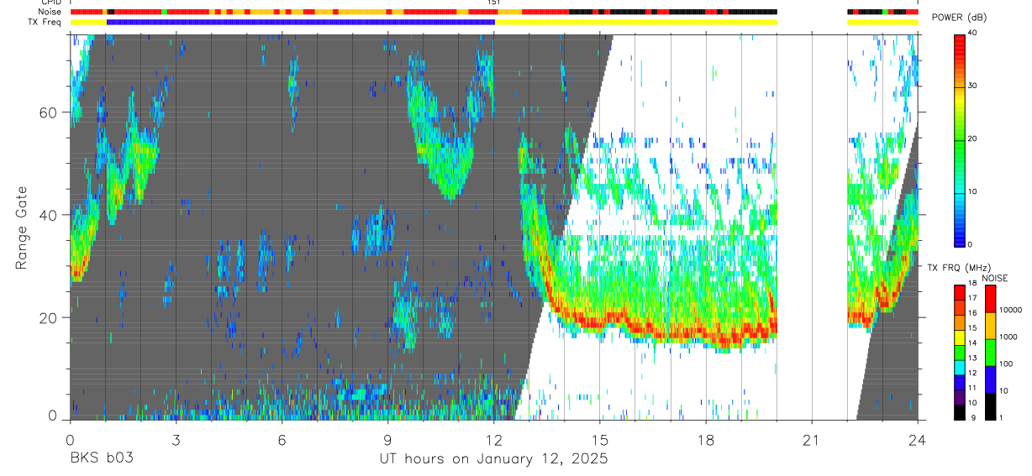Image resolution: width=1032 pixels, height=476 pixels.
Task: Select the 30 label on the power scale
Action: [974, 86]
